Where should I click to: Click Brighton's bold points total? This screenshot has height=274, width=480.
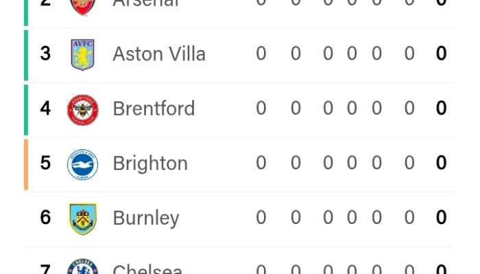pos(441,163)
